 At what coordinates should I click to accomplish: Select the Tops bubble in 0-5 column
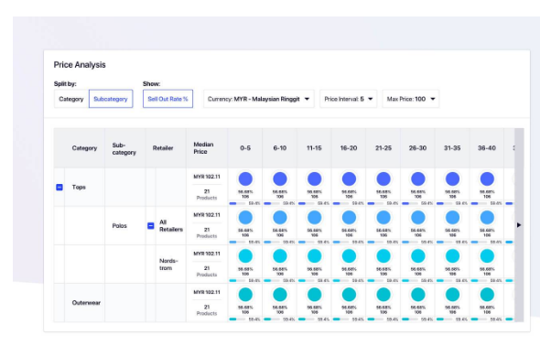pyautogui.click(x=245, y=179)
